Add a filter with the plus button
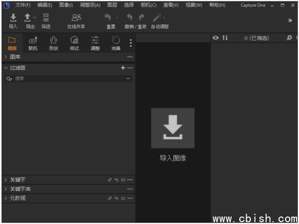The image size is (299, 224). tap(123, 68)
